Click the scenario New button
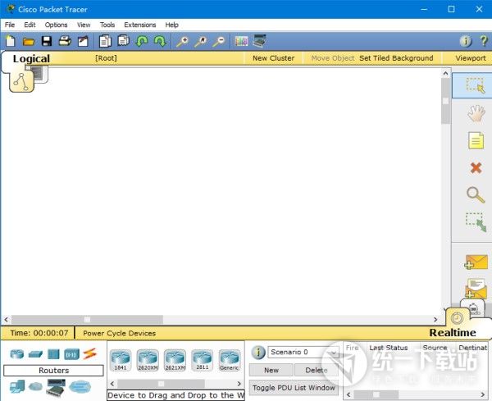The image size is (492, 401). tap(271, 371)
